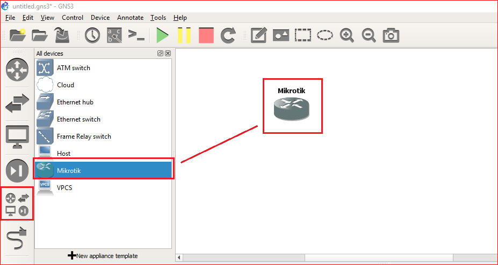This screenshot has width=498, height=265.
Task: Close the All devices panel
Action: click(x=168, y=54)
